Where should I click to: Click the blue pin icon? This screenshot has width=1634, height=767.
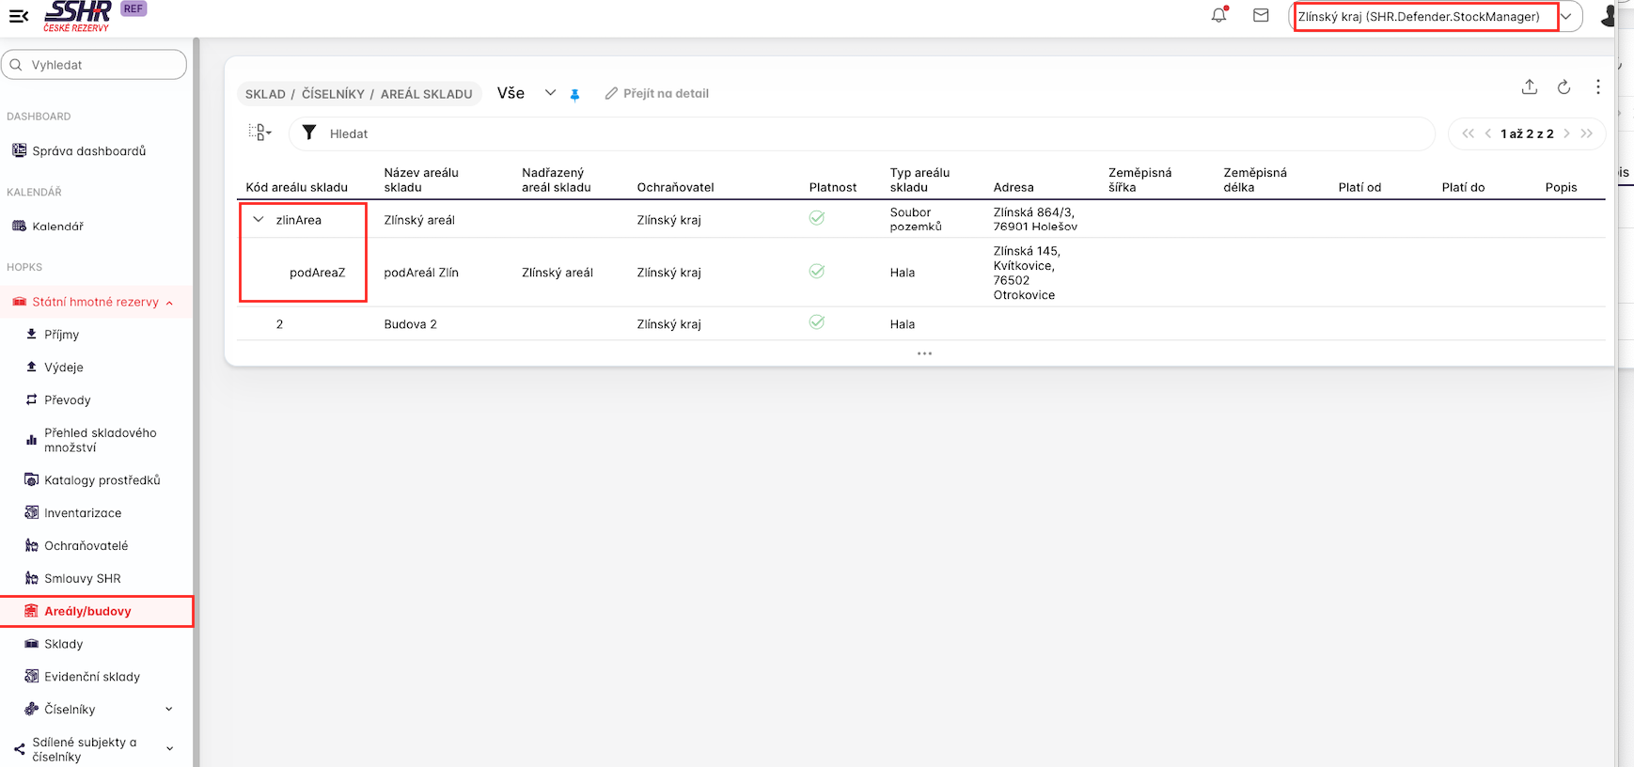click(x=574, y=94)
